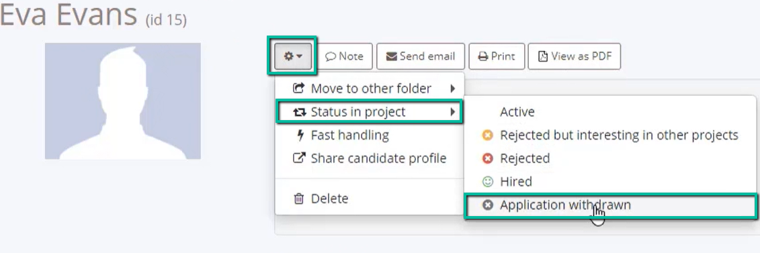Open the gear actions dropdown button
Viewport: 760px width, 253px height.
292,56
